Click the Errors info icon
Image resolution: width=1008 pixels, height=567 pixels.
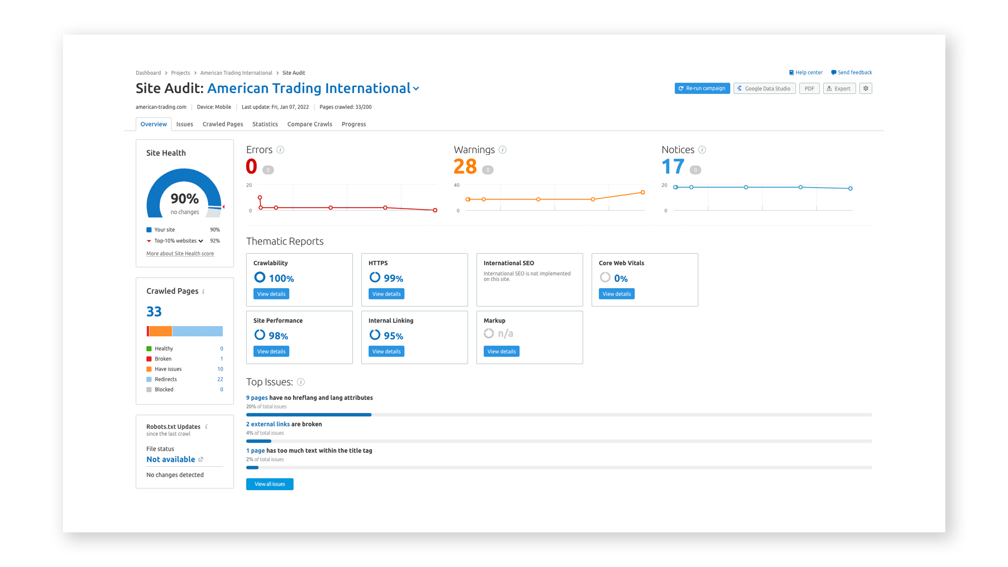(280, 150)
